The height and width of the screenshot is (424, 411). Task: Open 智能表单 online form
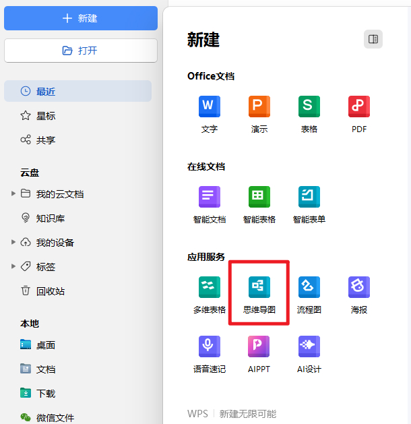point(309,205)
